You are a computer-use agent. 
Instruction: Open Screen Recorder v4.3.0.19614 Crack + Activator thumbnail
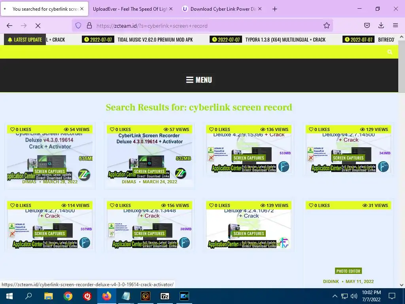[50, 156]
